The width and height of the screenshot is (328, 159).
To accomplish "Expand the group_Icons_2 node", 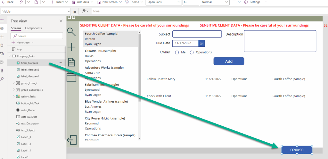I will click(14, 83).
